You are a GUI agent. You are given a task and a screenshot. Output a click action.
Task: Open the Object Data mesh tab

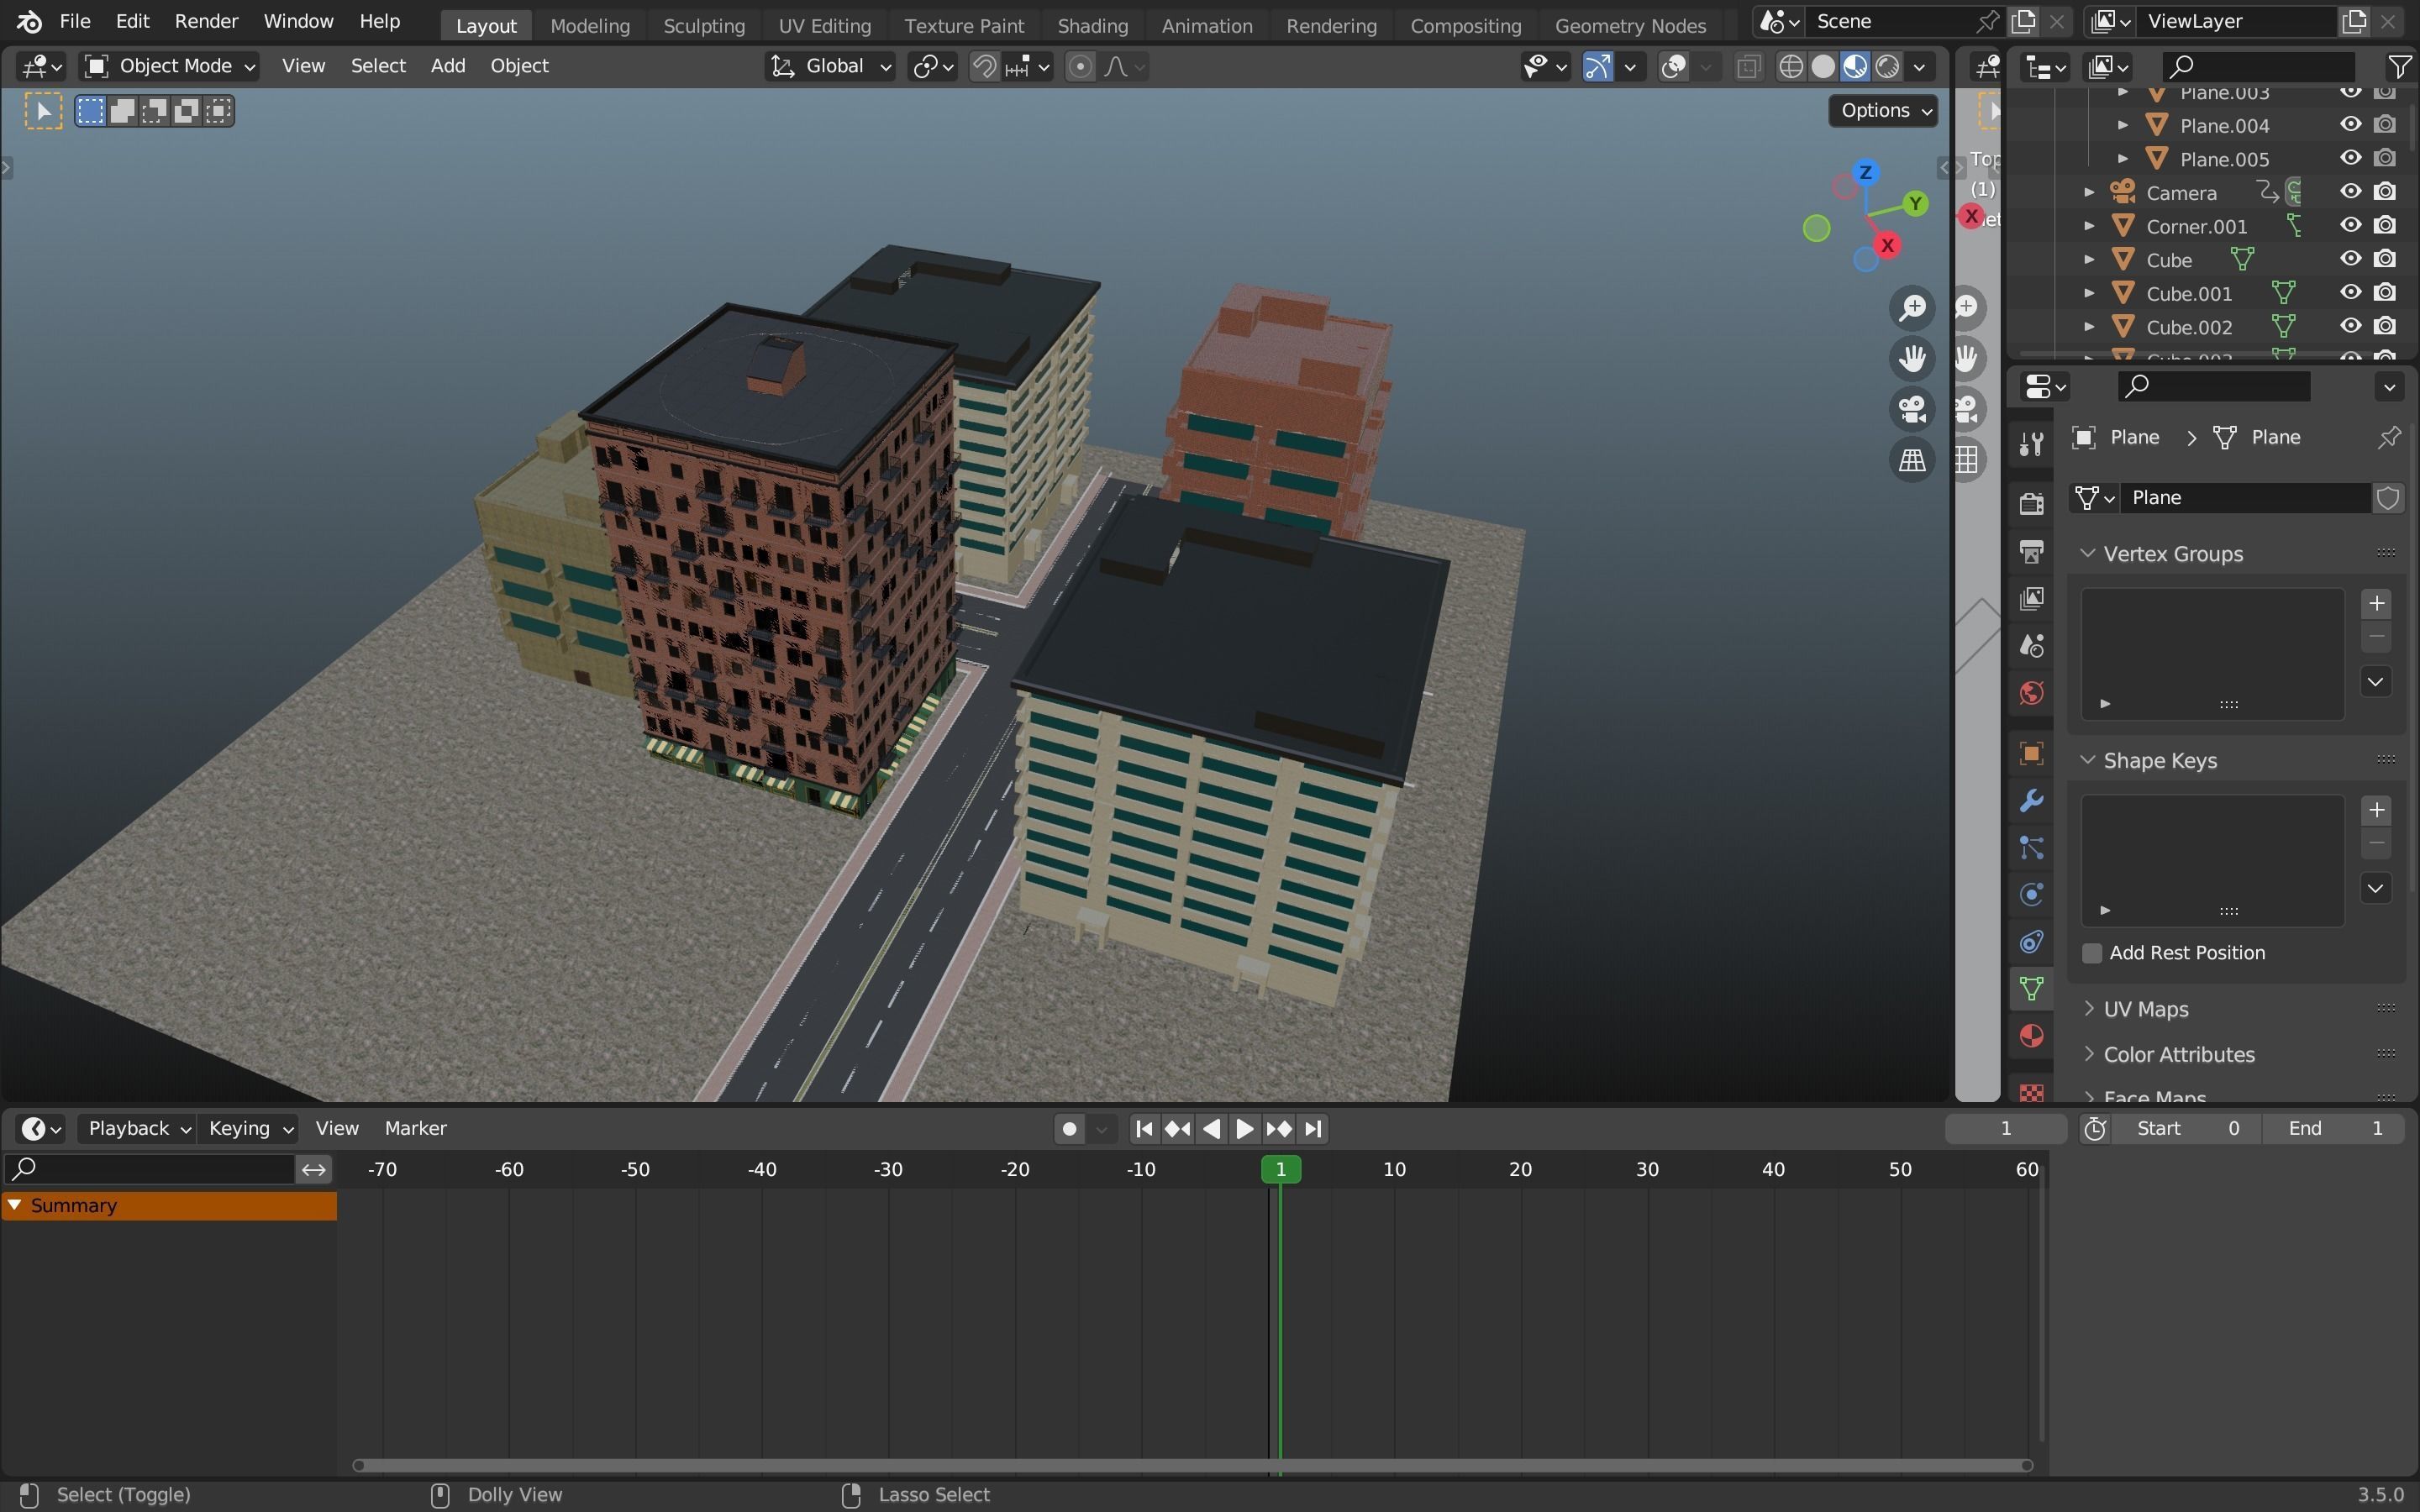pyautogui.click(x=2031, y=989)
